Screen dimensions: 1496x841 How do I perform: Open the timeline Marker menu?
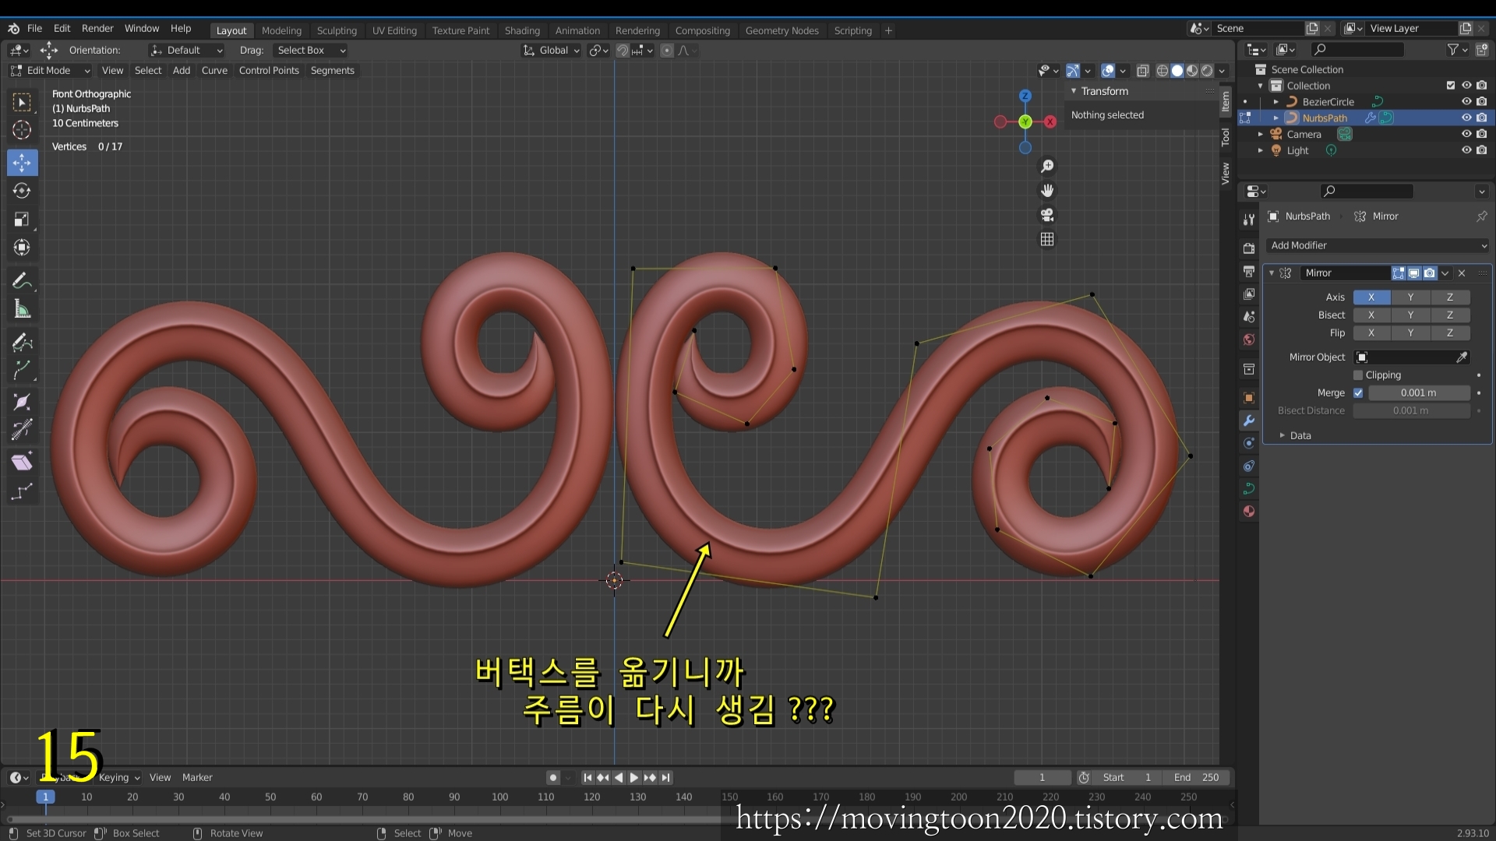pyautogui.click(x=197, y=778)
